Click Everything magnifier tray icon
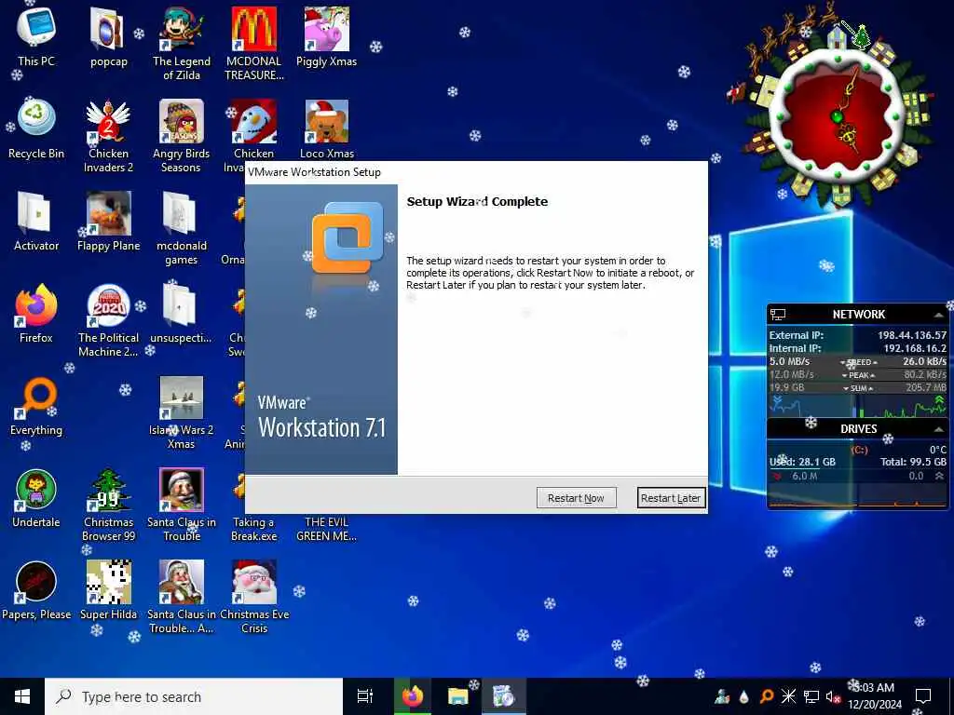954x715 pixels. 767,696
